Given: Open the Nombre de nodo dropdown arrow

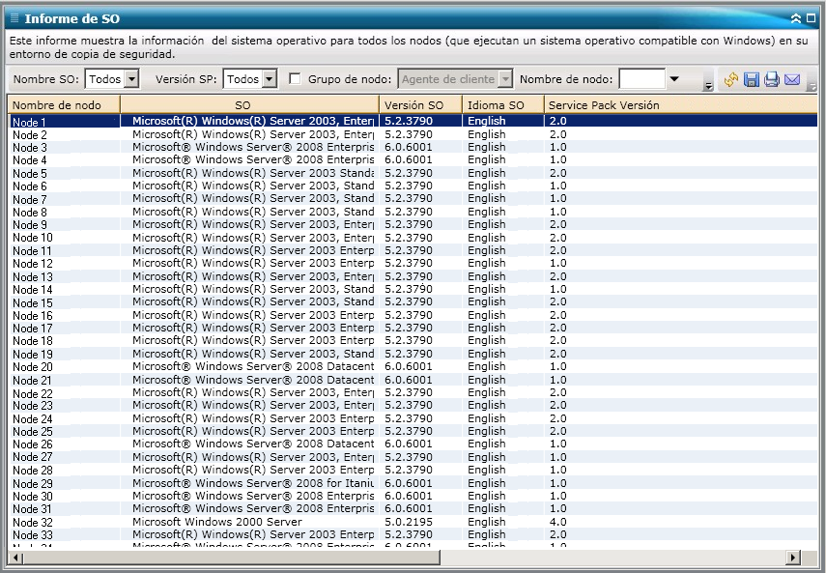Looking at the screenshot, I should [674, 79].
